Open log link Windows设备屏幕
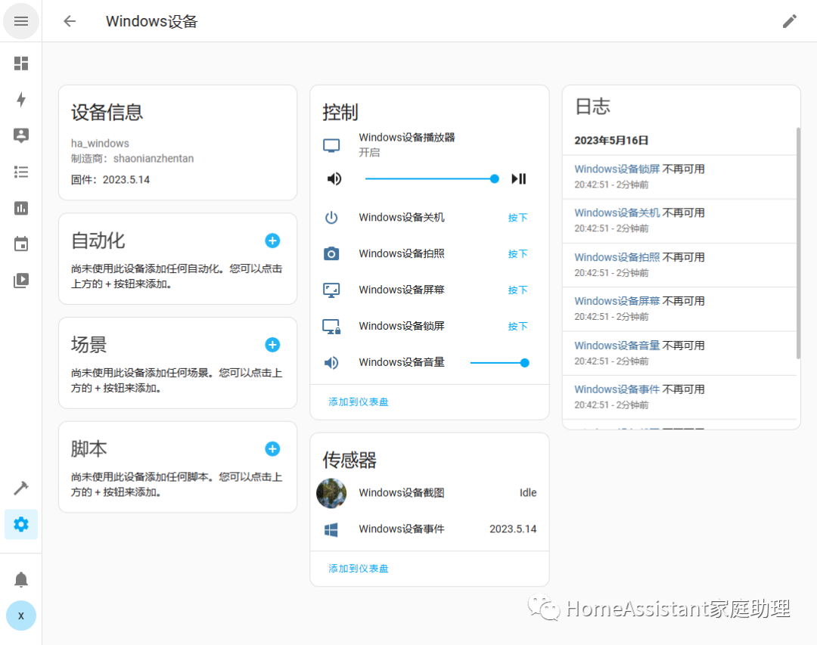Image resolution: width=817 pixels, height=645 pixels. (617, 301)
